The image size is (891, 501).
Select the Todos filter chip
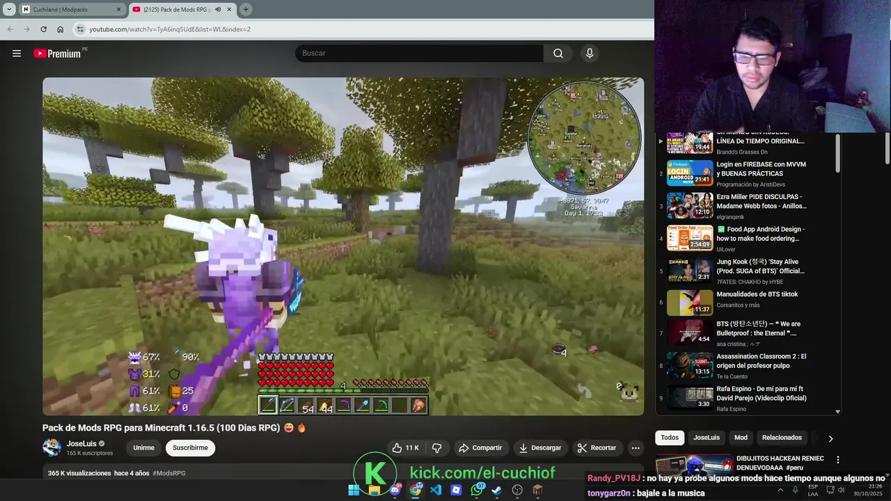[x=670, y=438]
